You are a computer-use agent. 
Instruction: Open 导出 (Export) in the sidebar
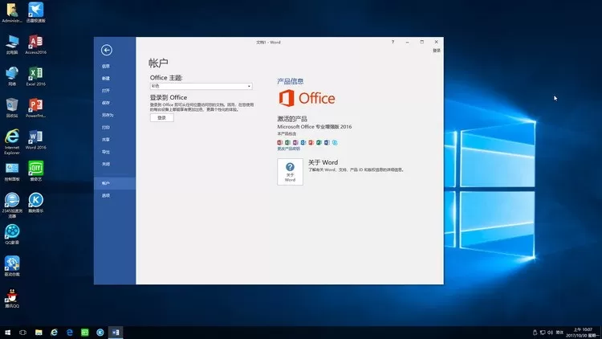pyautogui.click(x=106, y=152)
